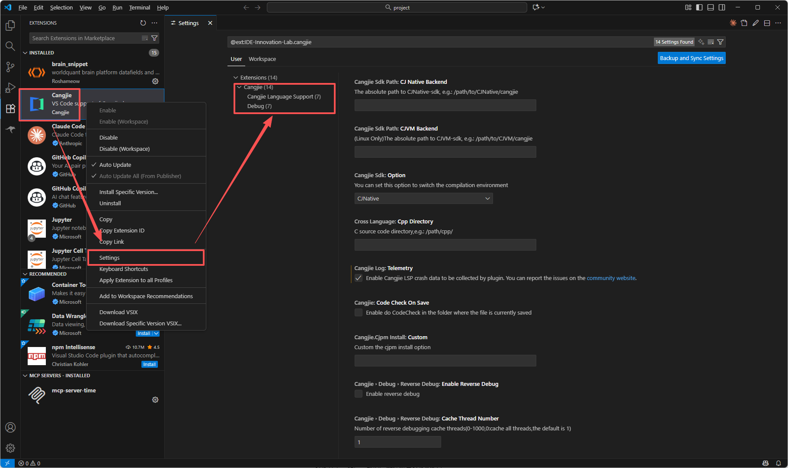This screenshot has height=468, width=788.
Task: Open editor more actions ellipsis
Action: [x=778, y=23]
